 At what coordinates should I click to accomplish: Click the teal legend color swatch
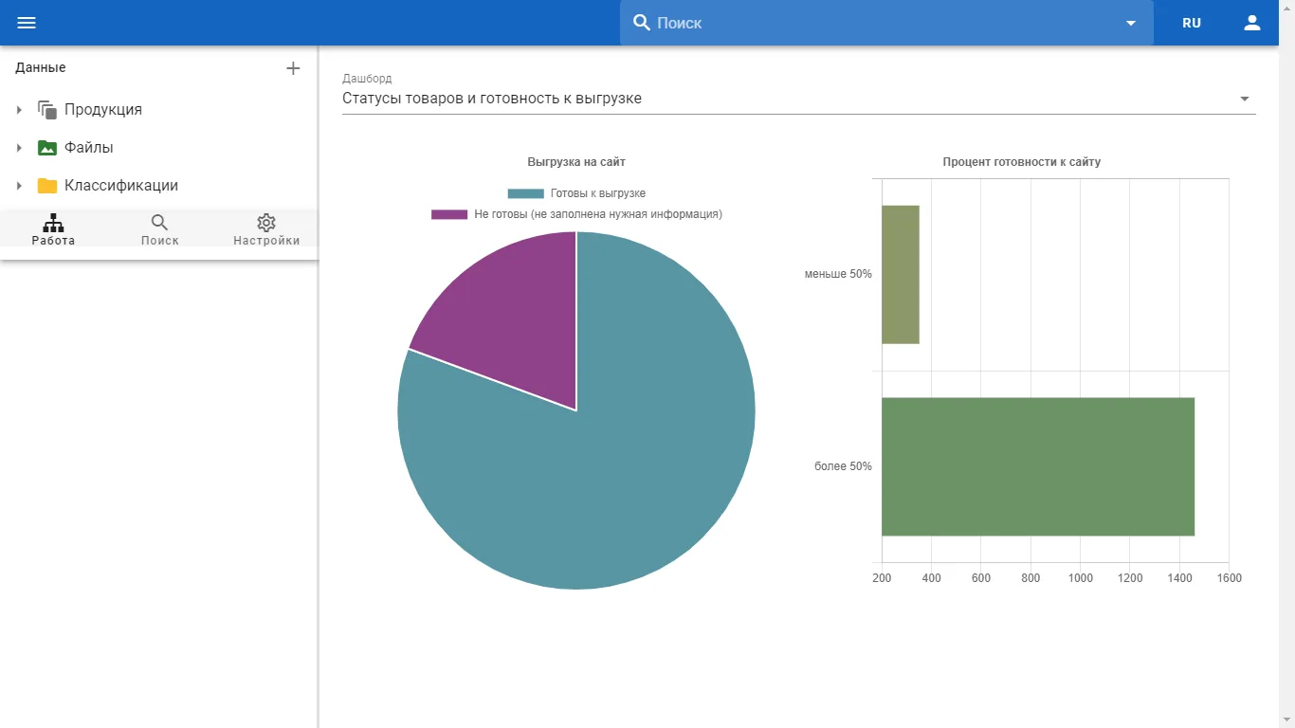point(526,193)
